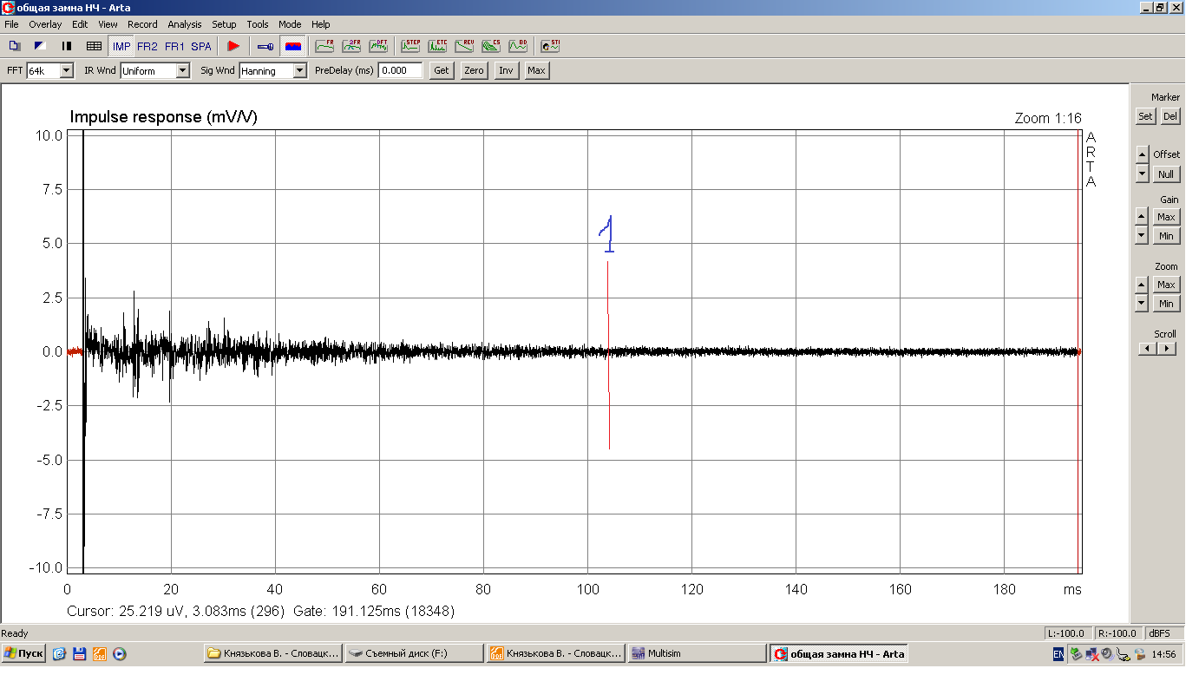Open the Overlay menu

click(x=45, y=24)
